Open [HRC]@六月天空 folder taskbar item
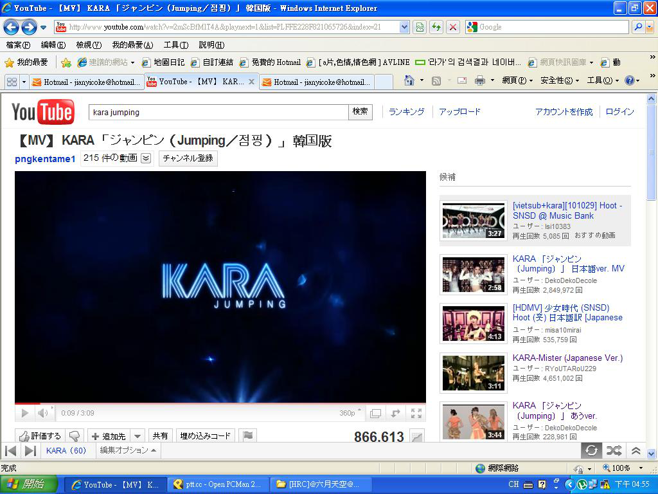Screen dimensions: 658x494 point(320,484)
